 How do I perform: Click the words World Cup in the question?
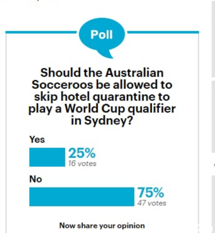(95, 109)
